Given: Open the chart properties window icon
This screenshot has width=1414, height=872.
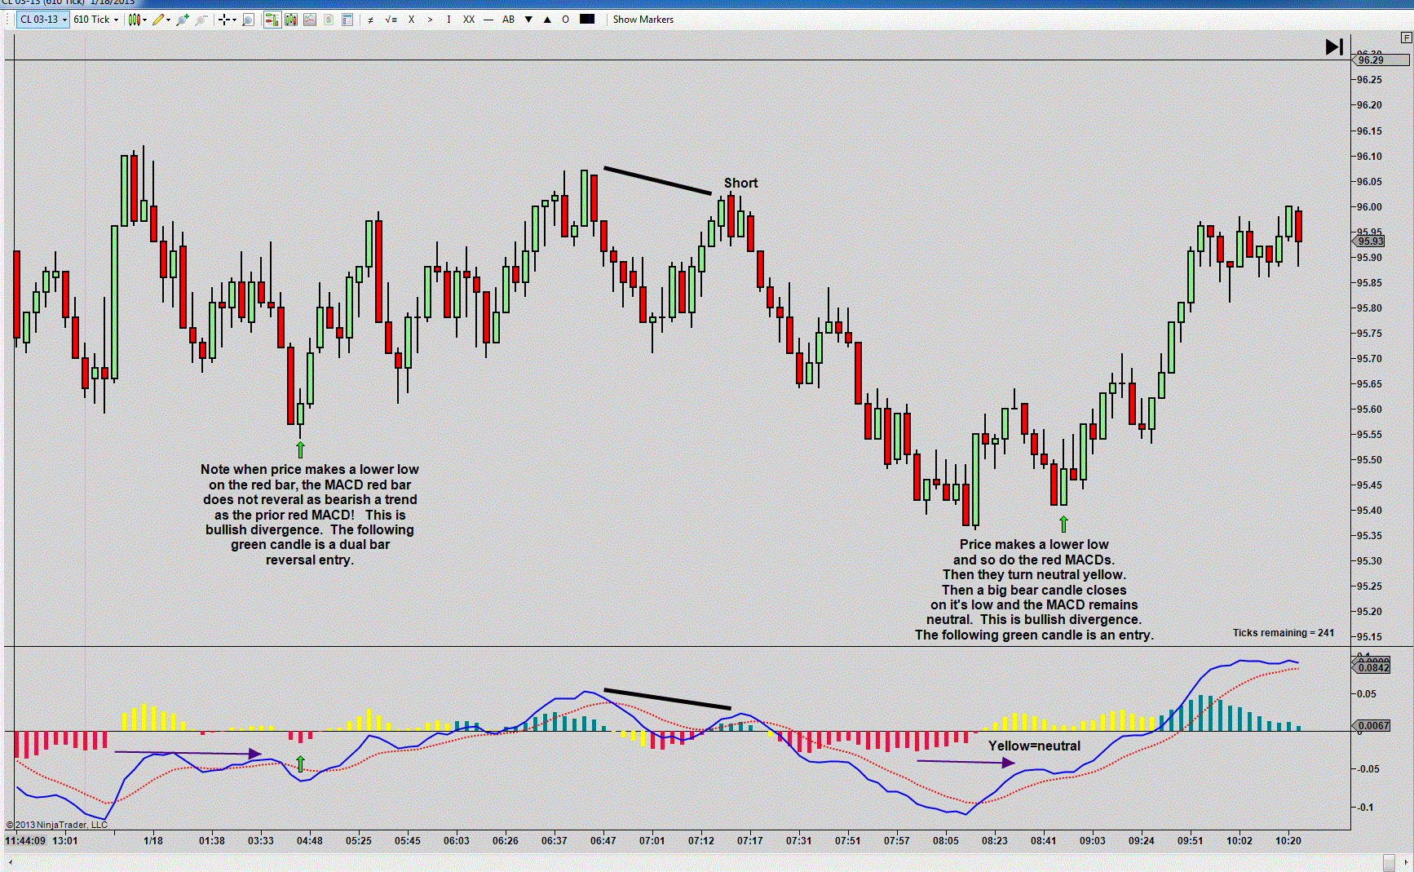Looking at the screenshot, I should [347, 20].
